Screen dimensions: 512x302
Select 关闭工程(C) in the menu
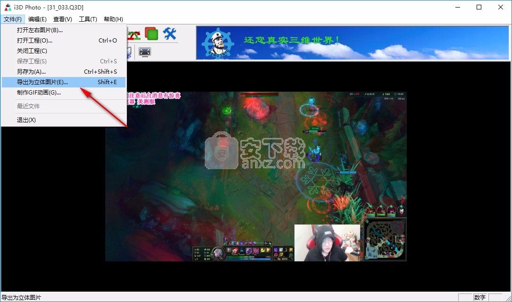click(64, 51)
